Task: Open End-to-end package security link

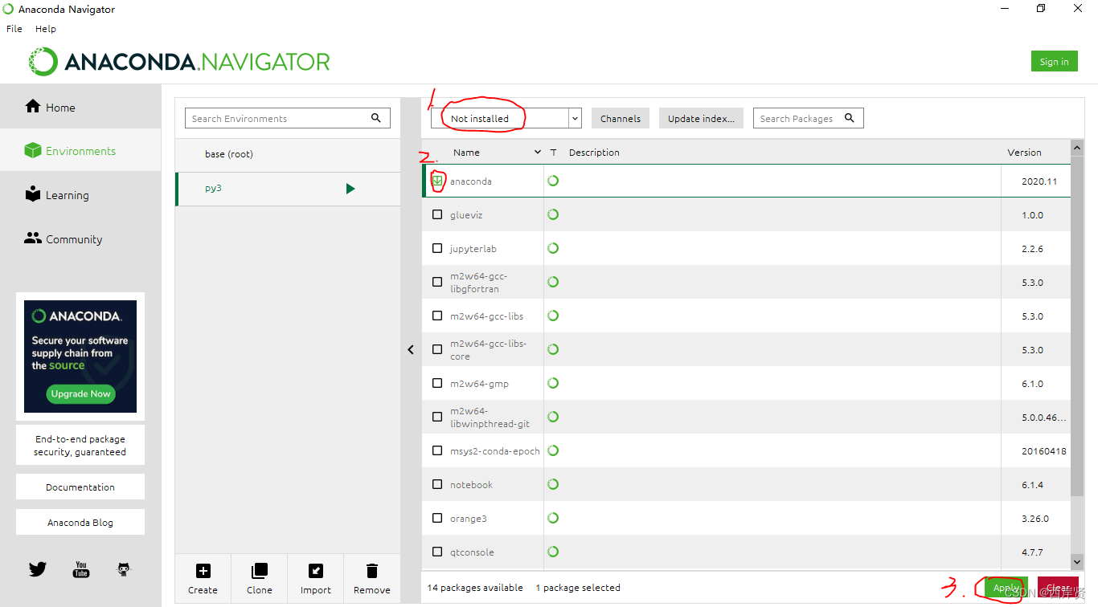Action: click(x=80, y=446)
